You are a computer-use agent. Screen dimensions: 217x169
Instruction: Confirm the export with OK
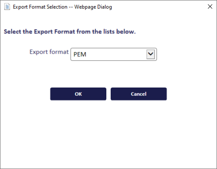pyautogui.click(x=78, y=94)
